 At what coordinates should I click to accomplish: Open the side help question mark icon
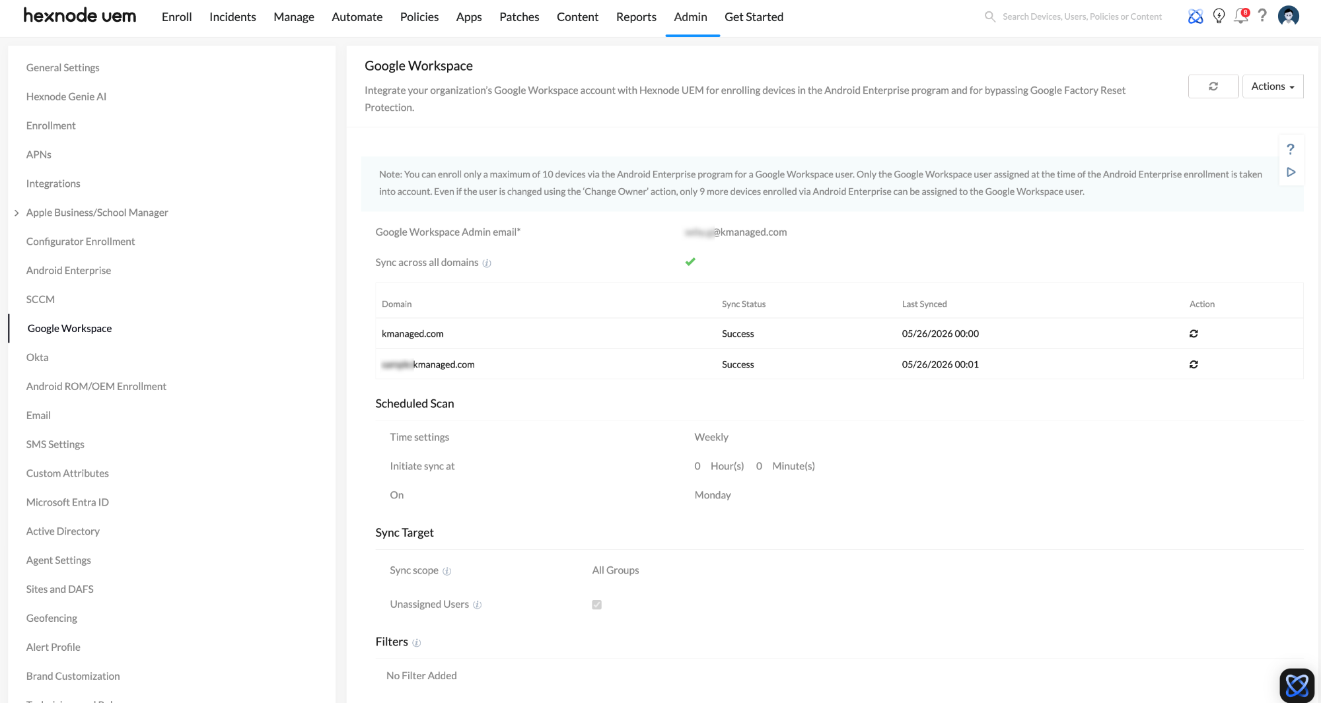coord(1291,149)
